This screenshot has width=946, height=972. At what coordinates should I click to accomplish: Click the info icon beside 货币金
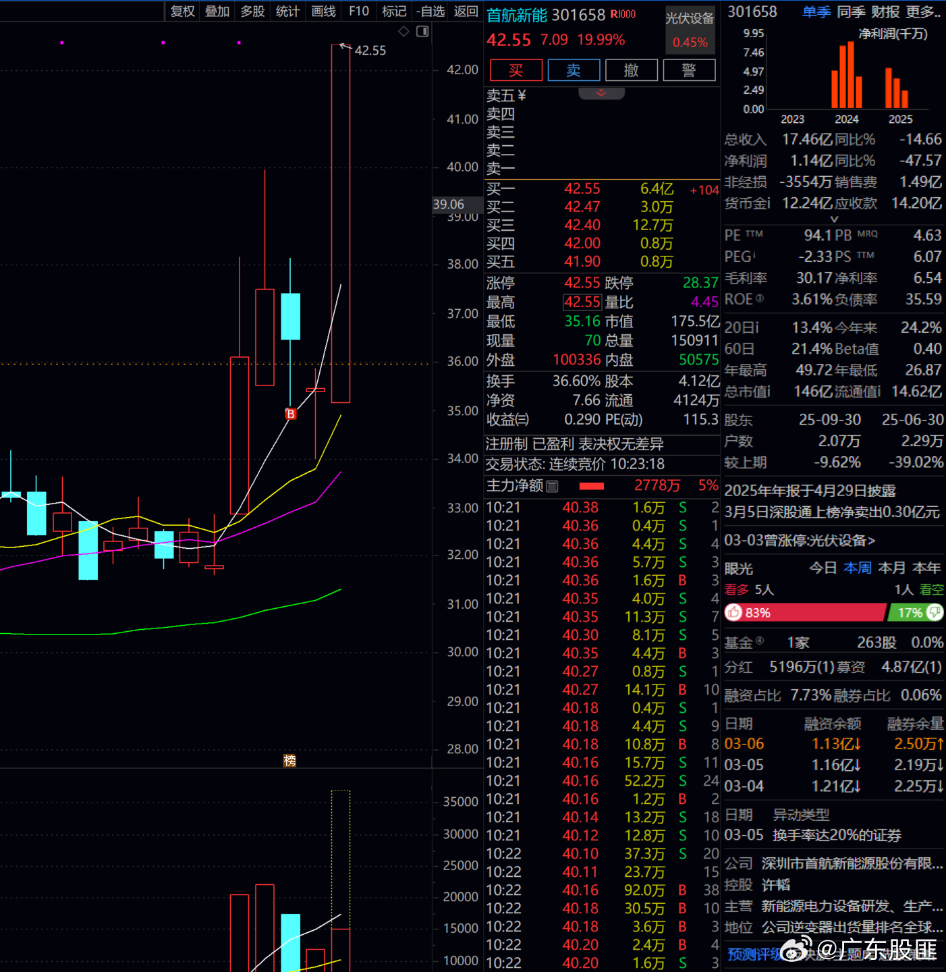(768, 202)
